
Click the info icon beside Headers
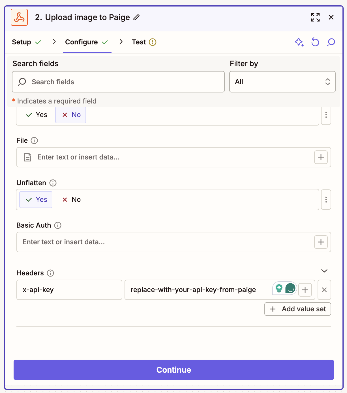coord(50,273)
